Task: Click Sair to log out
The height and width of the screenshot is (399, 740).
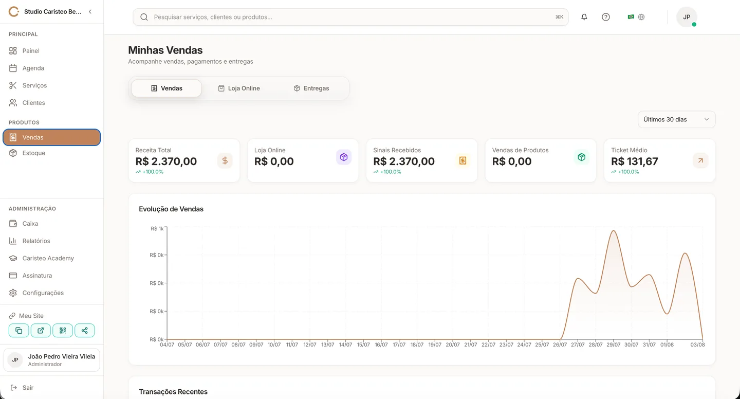Action: 22,388
